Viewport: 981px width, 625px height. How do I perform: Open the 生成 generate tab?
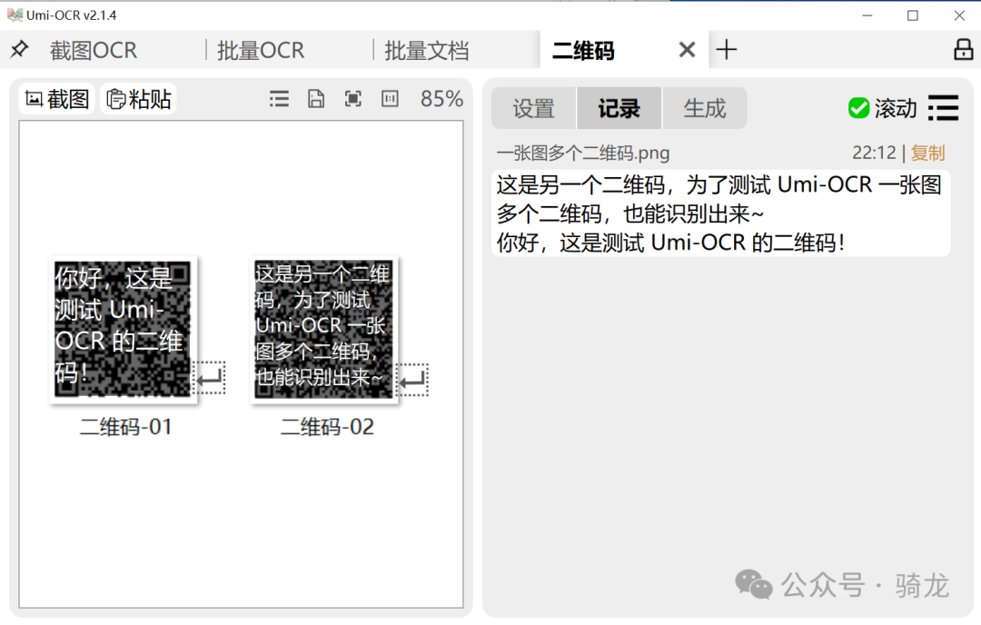[705, 108]
